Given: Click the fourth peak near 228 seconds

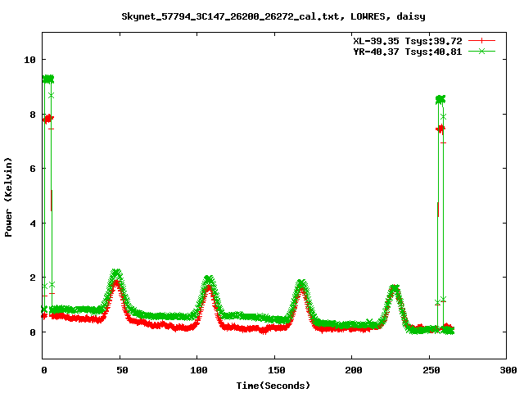Looking at the screenshot, I should [x=395, y=288].
